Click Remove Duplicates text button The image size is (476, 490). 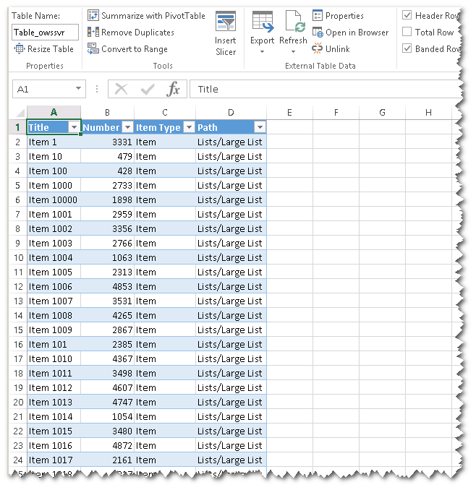pos(137,33)
